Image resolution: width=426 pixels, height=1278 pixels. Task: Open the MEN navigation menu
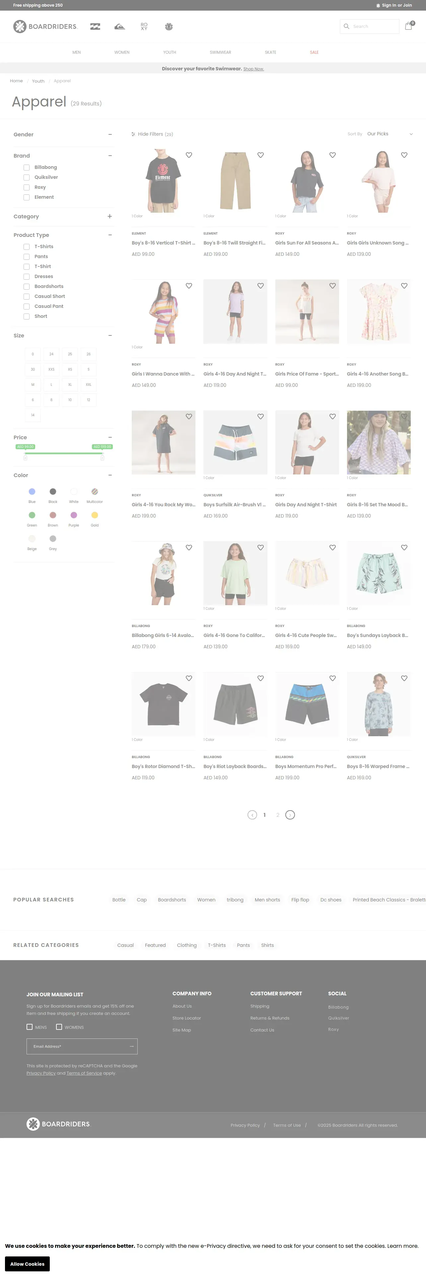(76, 52)
